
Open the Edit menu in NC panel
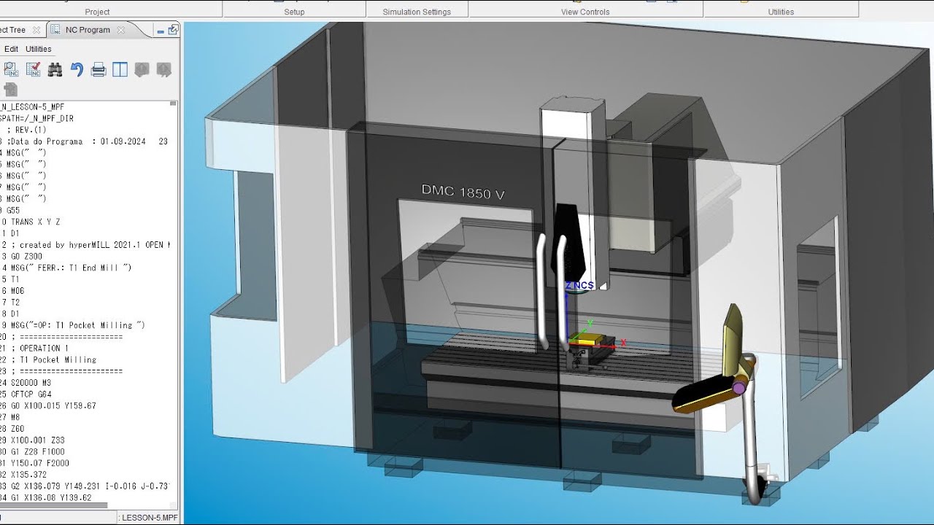pos(11,49)
